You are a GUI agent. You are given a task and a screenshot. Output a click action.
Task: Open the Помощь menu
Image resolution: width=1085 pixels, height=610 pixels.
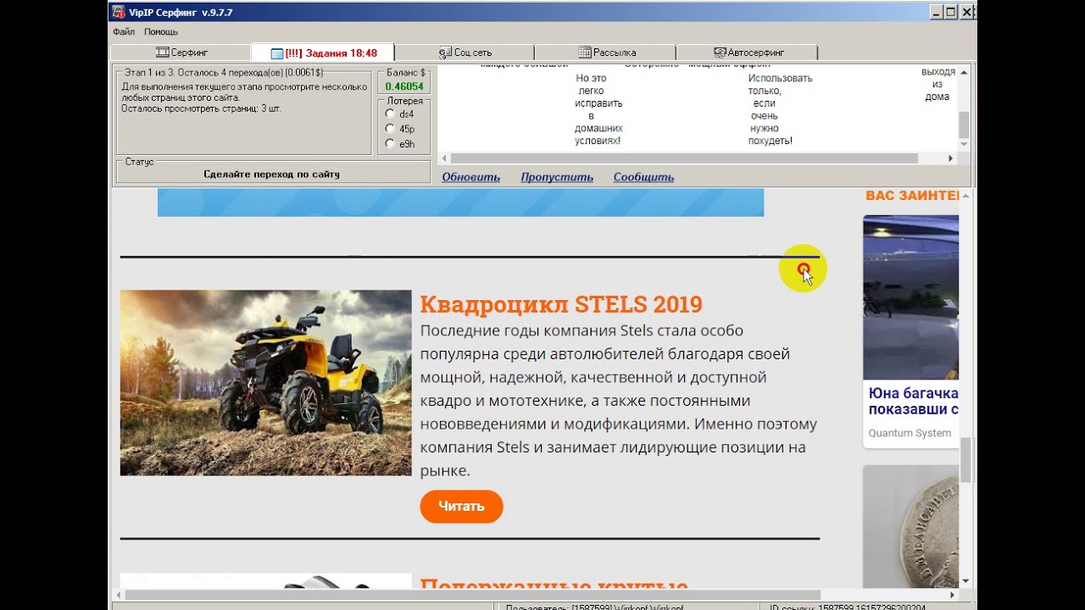point(161,31)
